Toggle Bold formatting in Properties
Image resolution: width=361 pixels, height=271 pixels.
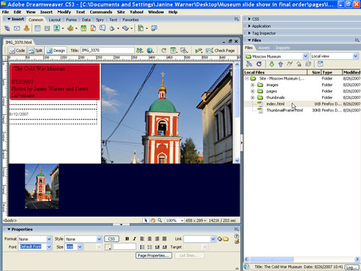coord(127,238)
